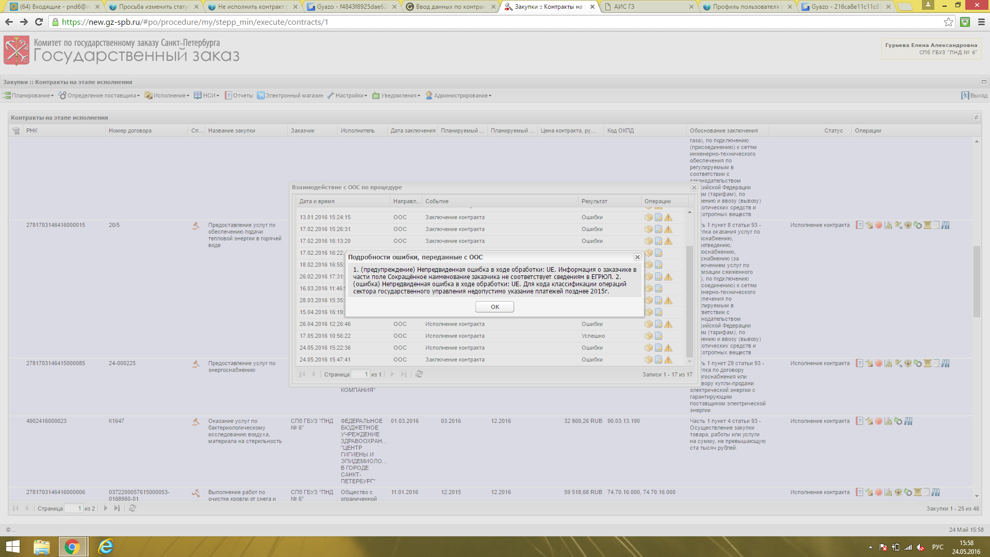
Task: Open Internet Explorer from the taskbar
Action: pyautogui.click(x=106, y=547)
